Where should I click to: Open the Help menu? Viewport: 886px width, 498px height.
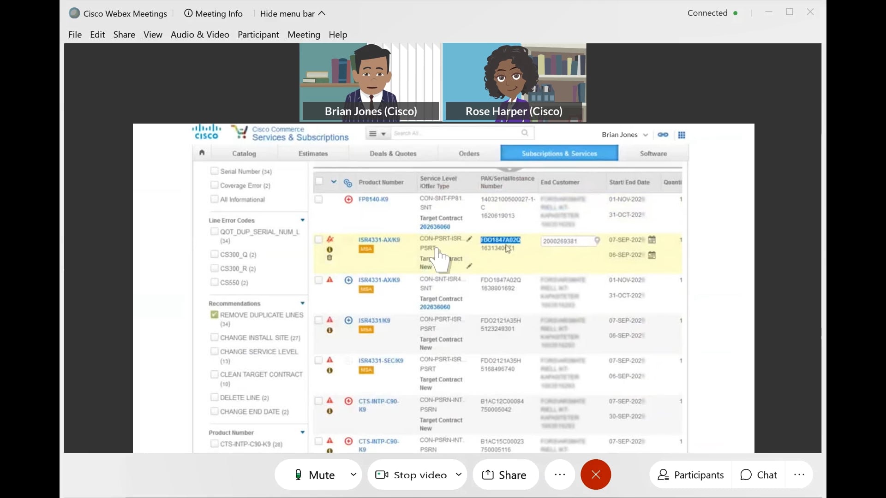(338, 35)
